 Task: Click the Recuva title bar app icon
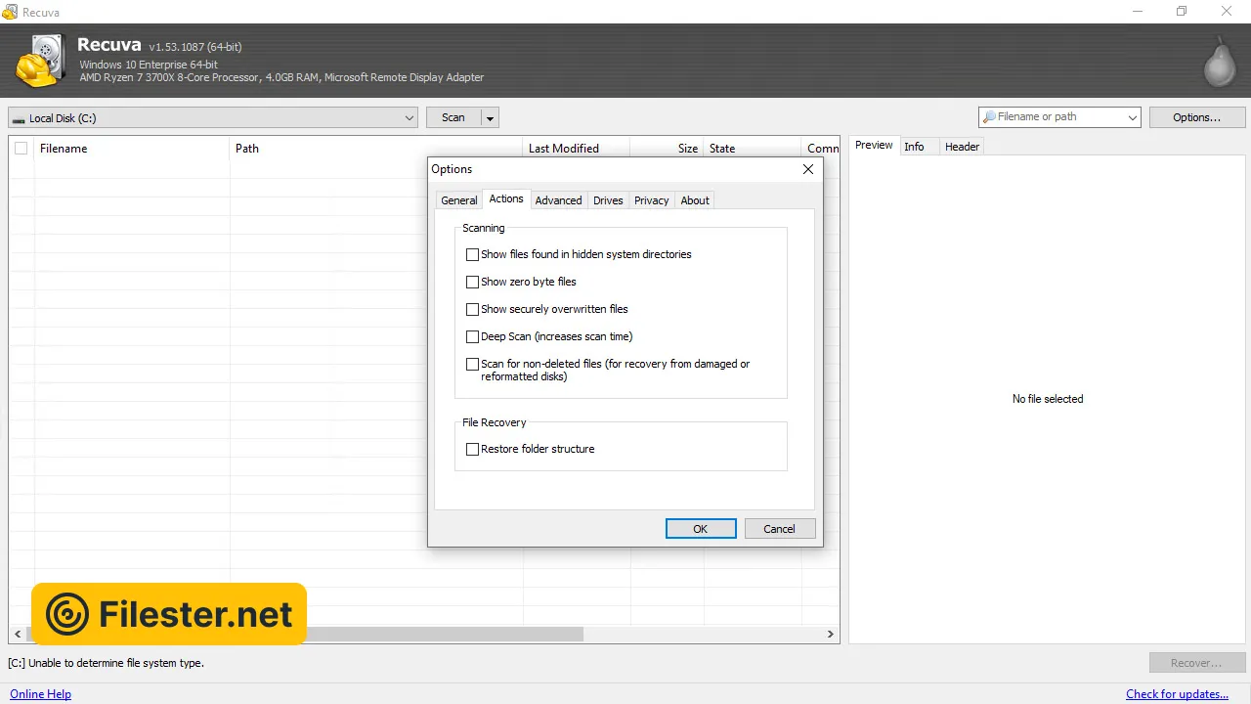click(x=10, y=12)
